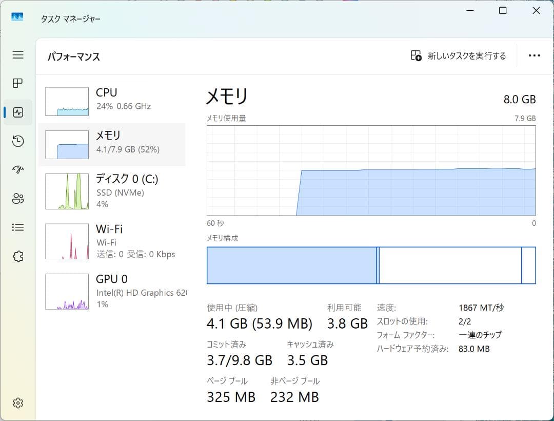Open Task Manager settings gear
554x421 pixels.
point(18,403)
